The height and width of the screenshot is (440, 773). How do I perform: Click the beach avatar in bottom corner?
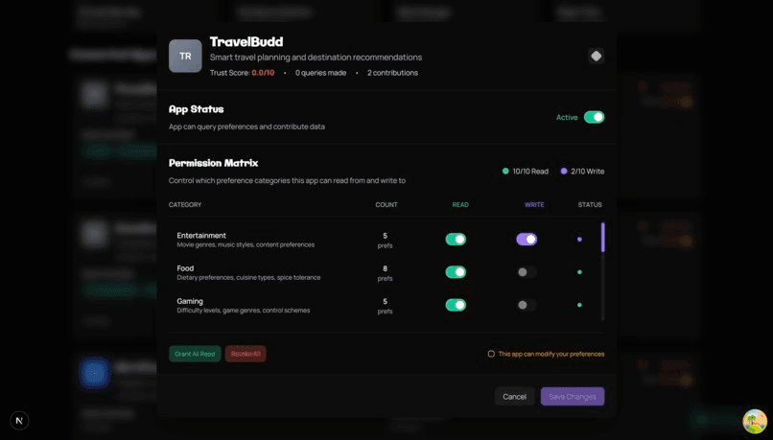click(x=755, y=421)
